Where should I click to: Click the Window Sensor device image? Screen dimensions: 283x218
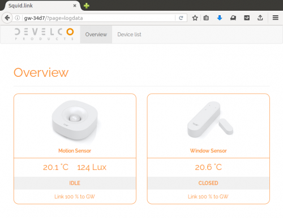(x=210, y=119)
